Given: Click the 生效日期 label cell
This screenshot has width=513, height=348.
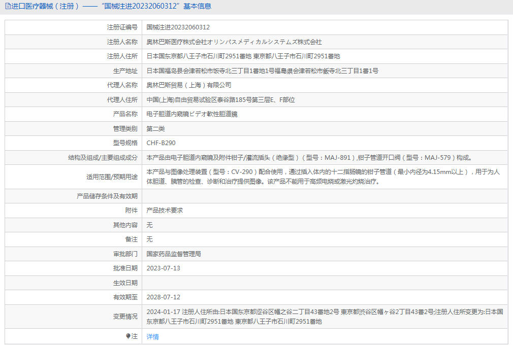Looking at the screenshot, I should click(x=73, y=283).
